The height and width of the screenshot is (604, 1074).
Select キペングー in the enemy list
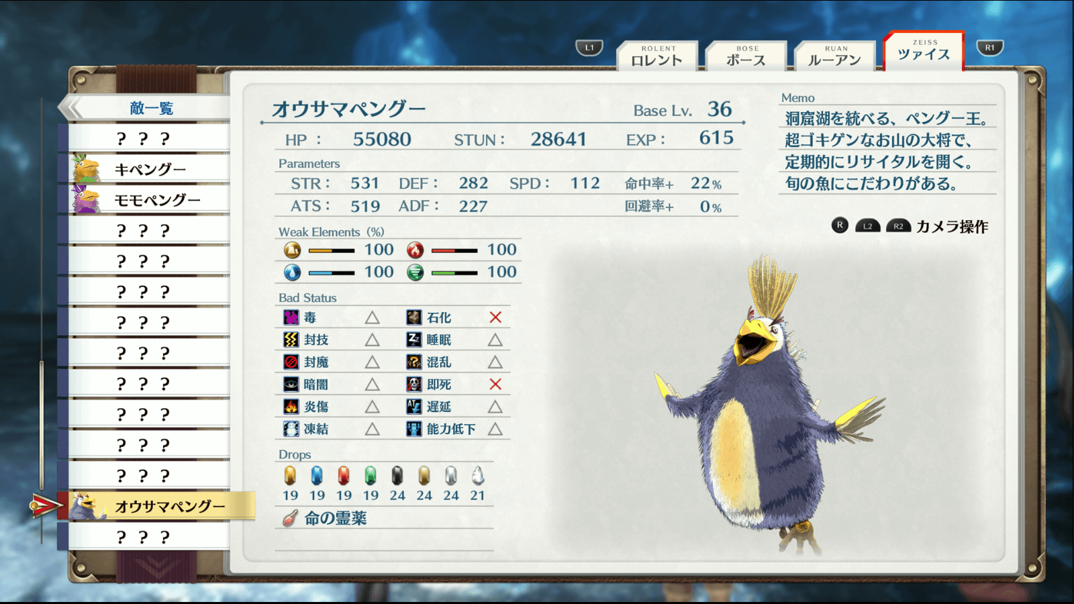coord(149,169)
